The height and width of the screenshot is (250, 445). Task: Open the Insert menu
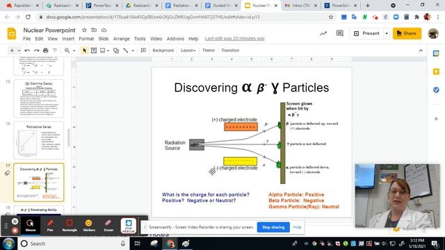click(x=68, y=39)
